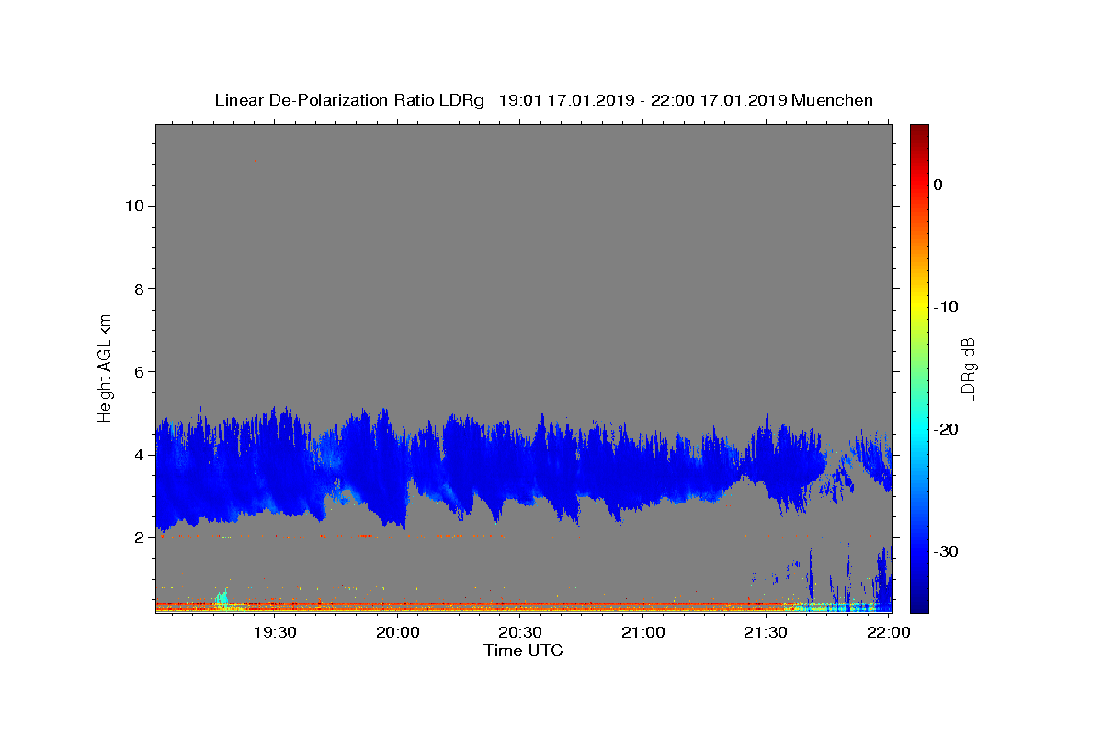Click the colorbar at -30 dB level
Image resolution: width=1103 pixels, height=735 pixels.
tap(919, 551)
